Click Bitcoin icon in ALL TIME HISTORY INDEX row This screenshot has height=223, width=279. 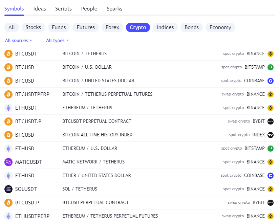8,135
